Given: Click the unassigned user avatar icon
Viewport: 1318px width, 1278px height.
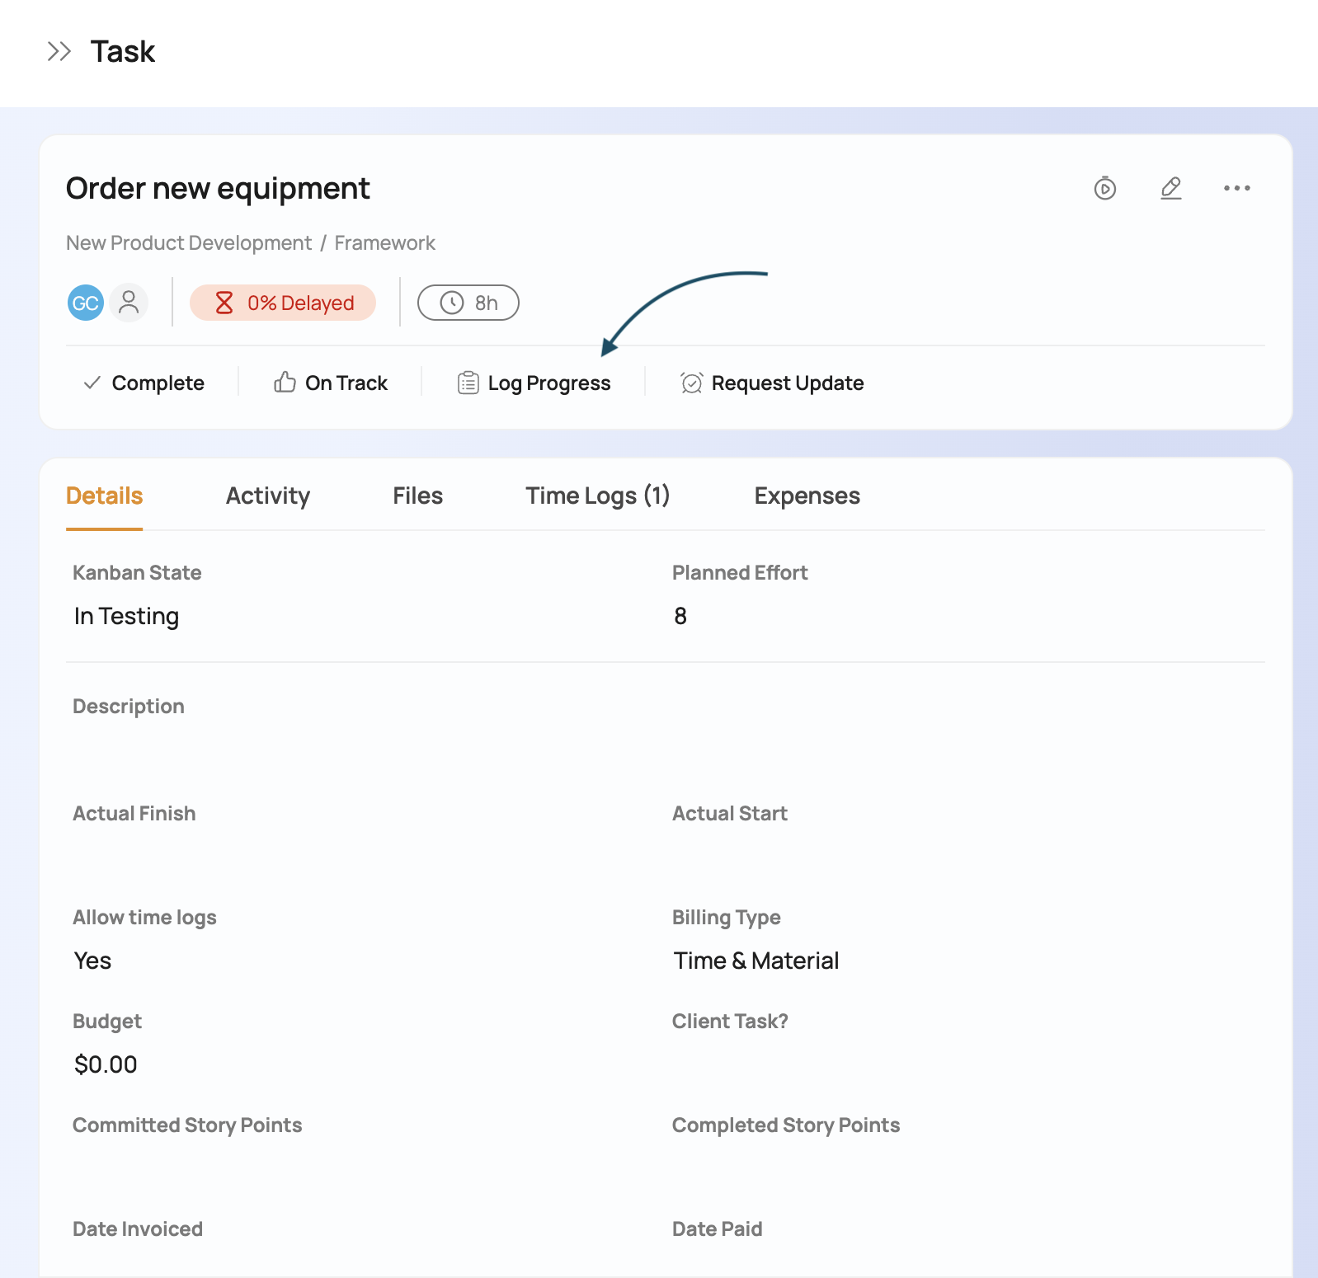Looking at the screenshot, I should click(129, 303).
